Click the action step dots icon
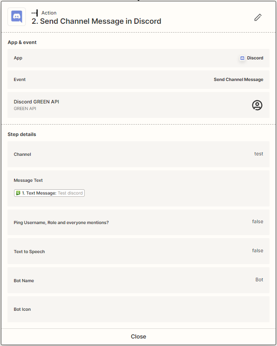This screenshot has height=346, width=277. [35, 13]
